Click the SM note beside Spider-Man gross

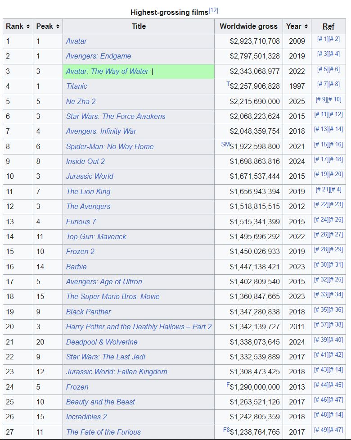click(225, 144)
